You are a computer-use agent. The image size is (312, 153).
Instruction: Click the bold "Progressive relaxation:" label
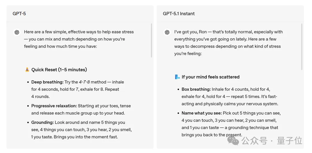pos(54,106)
